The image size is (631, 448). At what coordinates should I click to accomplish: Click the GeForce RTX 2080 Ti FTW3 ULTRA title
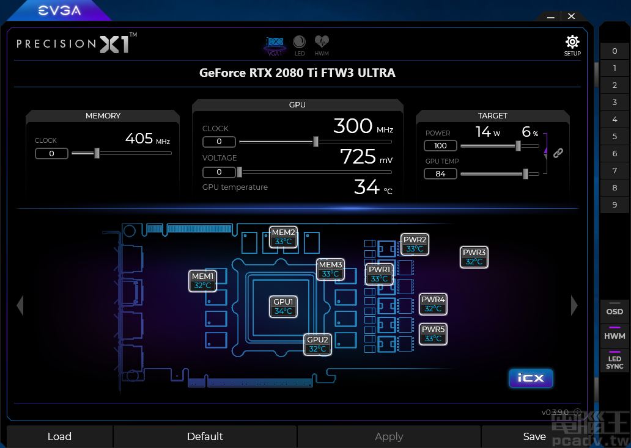tap(297, 73)
